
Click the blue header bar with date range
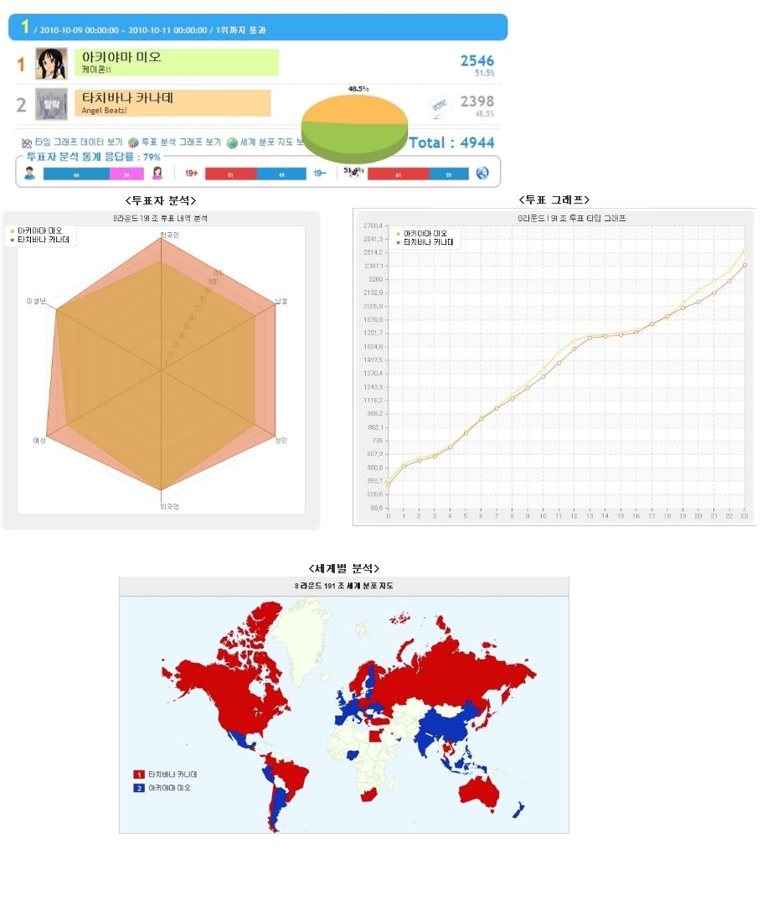click(x=258, y=28)
